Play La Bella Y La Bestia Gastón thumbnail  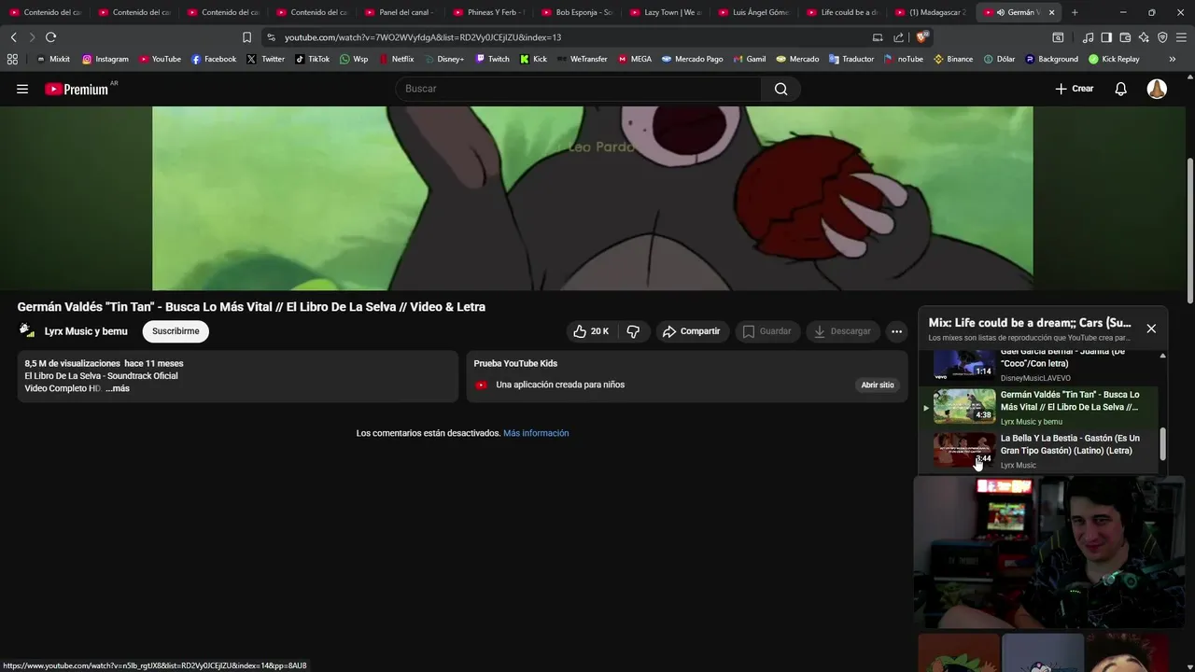coord(964,450)
